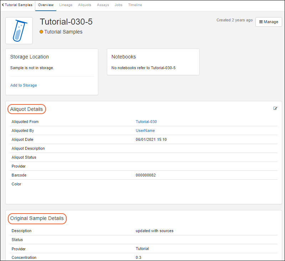Open parent sample Tutorial-030 link
285x261 pixels.
[146, 122]
